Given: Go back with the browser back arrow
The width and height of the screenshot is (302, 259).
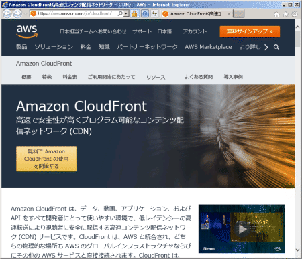Looking at the screenshot, I should point(7,14).
